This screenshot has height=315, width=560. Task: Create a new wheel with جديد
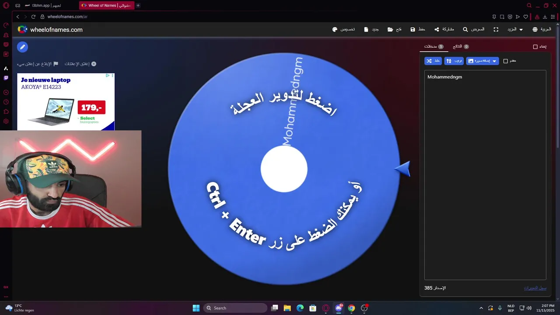[x=371, y=29]
